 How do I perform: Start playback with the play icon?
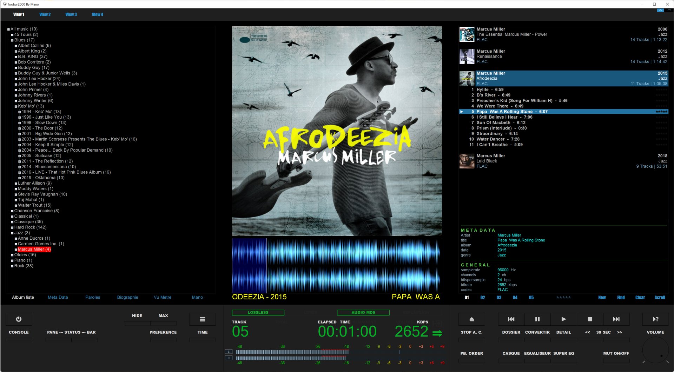[x=563, y=319]
